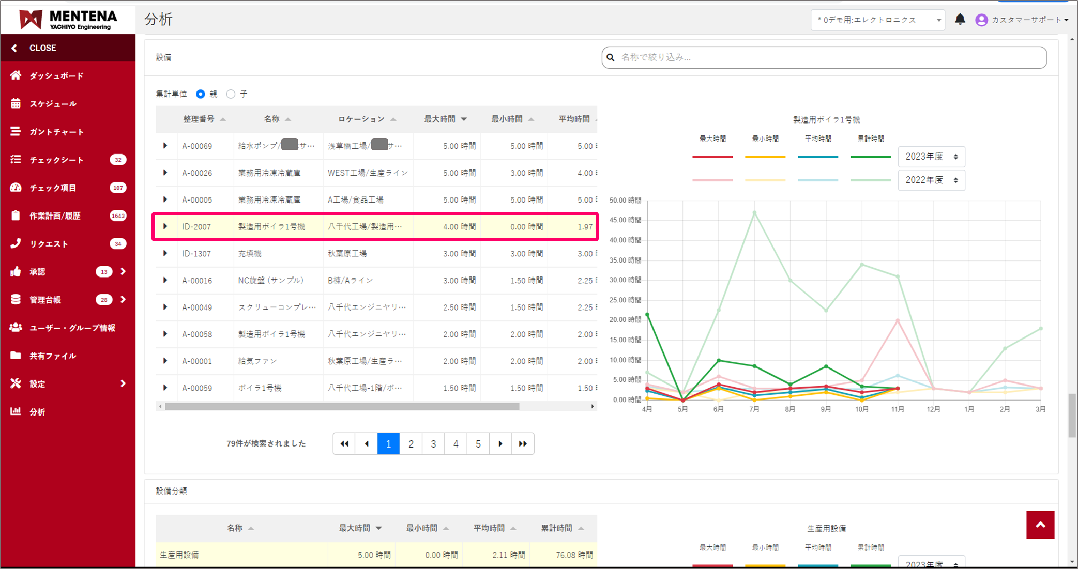Select the 親 aggregation radio button
1078x569 pixels.
(201, 94)
